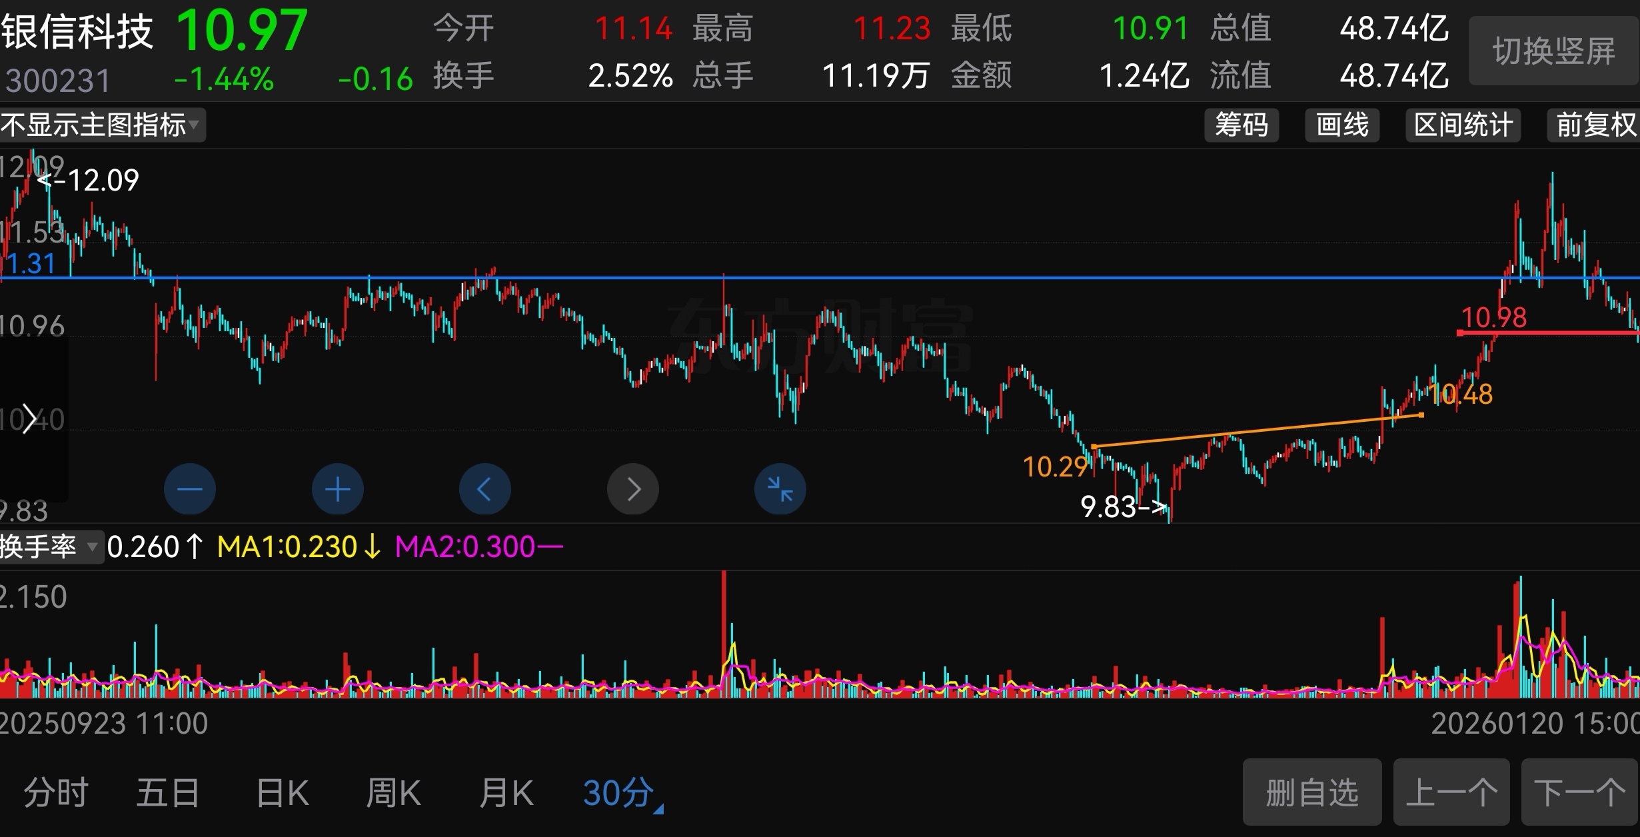Viewport: 1640px width, 837px height.
Task: Expand the left side panel chevron
Action: pyautogui.click(x=29, y=419)
